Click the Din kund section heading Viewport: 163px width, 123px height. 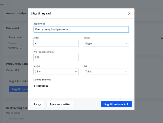pos(12,28)
